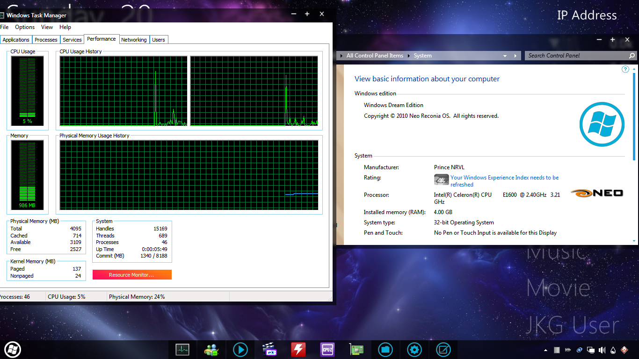
Task: Launch the red lightning-bolt taskbar icon
Action: [x=298, y=350]
